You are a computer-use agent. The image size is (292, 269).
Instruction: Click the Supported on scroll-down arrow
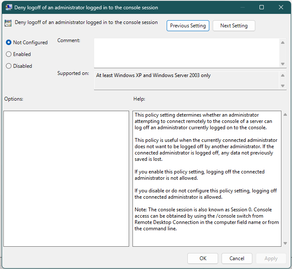[x=283, y=86]
